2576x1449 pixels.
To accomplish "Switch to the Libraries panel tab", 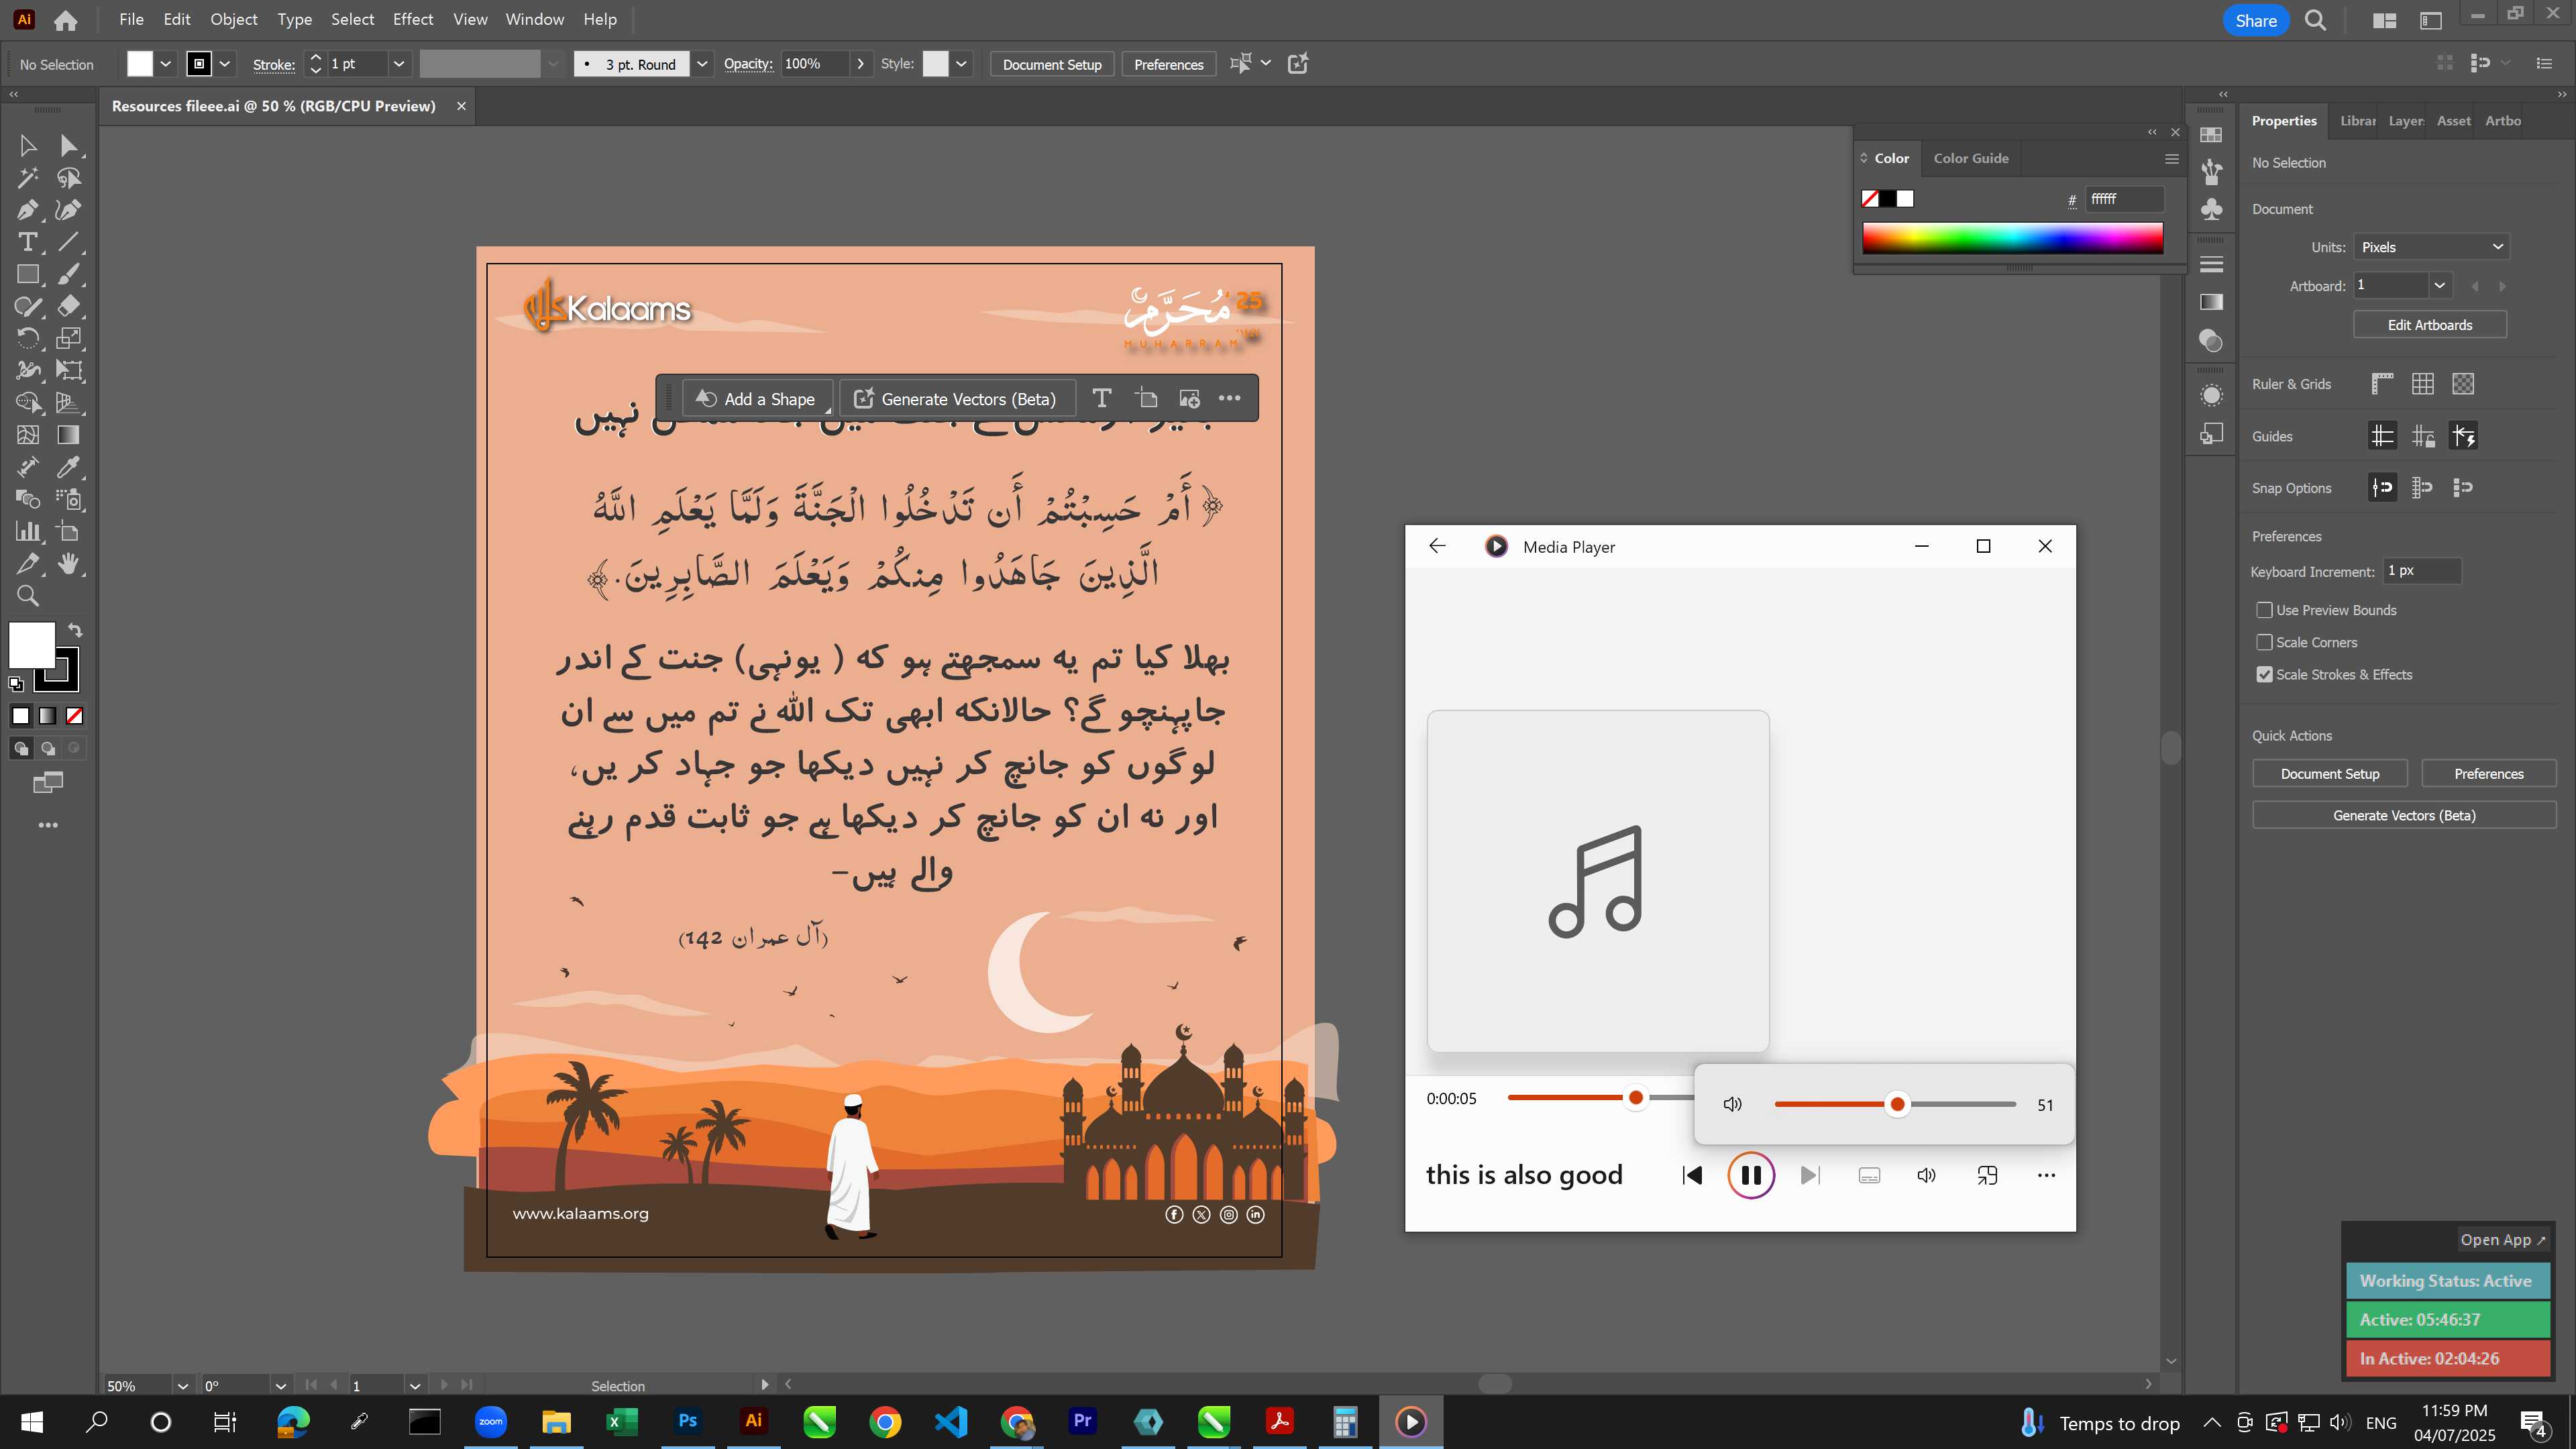I will pyautogui.click(x=2357, y=121).
